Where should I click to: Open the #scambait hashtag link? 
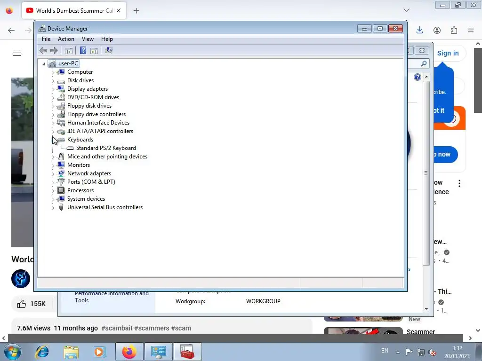(x=117, y=328)
